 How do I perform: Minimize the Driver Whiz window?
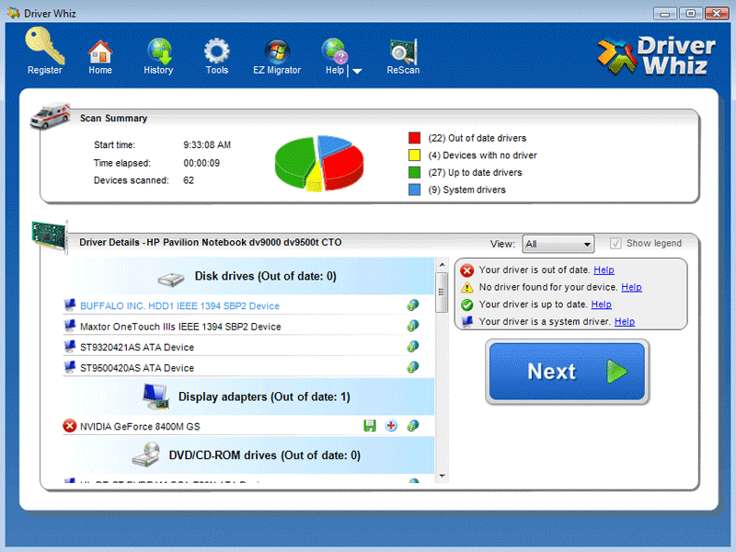665,13
